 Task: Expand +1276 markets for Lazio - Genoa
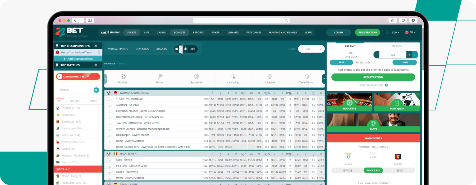click(205, 160)
